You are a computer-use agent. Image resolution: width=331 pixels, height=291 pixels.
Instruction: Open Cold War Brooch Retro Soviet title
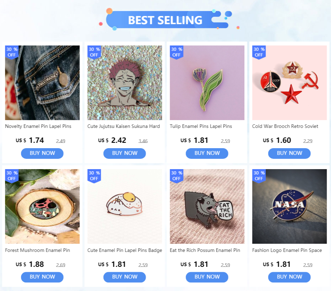point(285,126)
